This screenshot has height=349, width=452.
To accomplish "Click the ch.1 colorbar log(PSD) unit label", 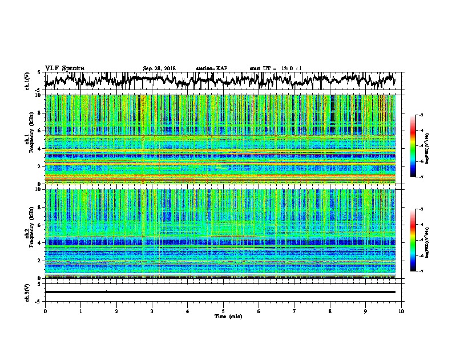I will click(x=427, y=148).
